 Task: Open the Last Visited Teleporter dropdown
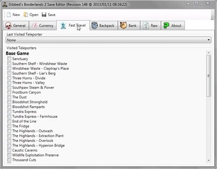(x=108, y=40)
